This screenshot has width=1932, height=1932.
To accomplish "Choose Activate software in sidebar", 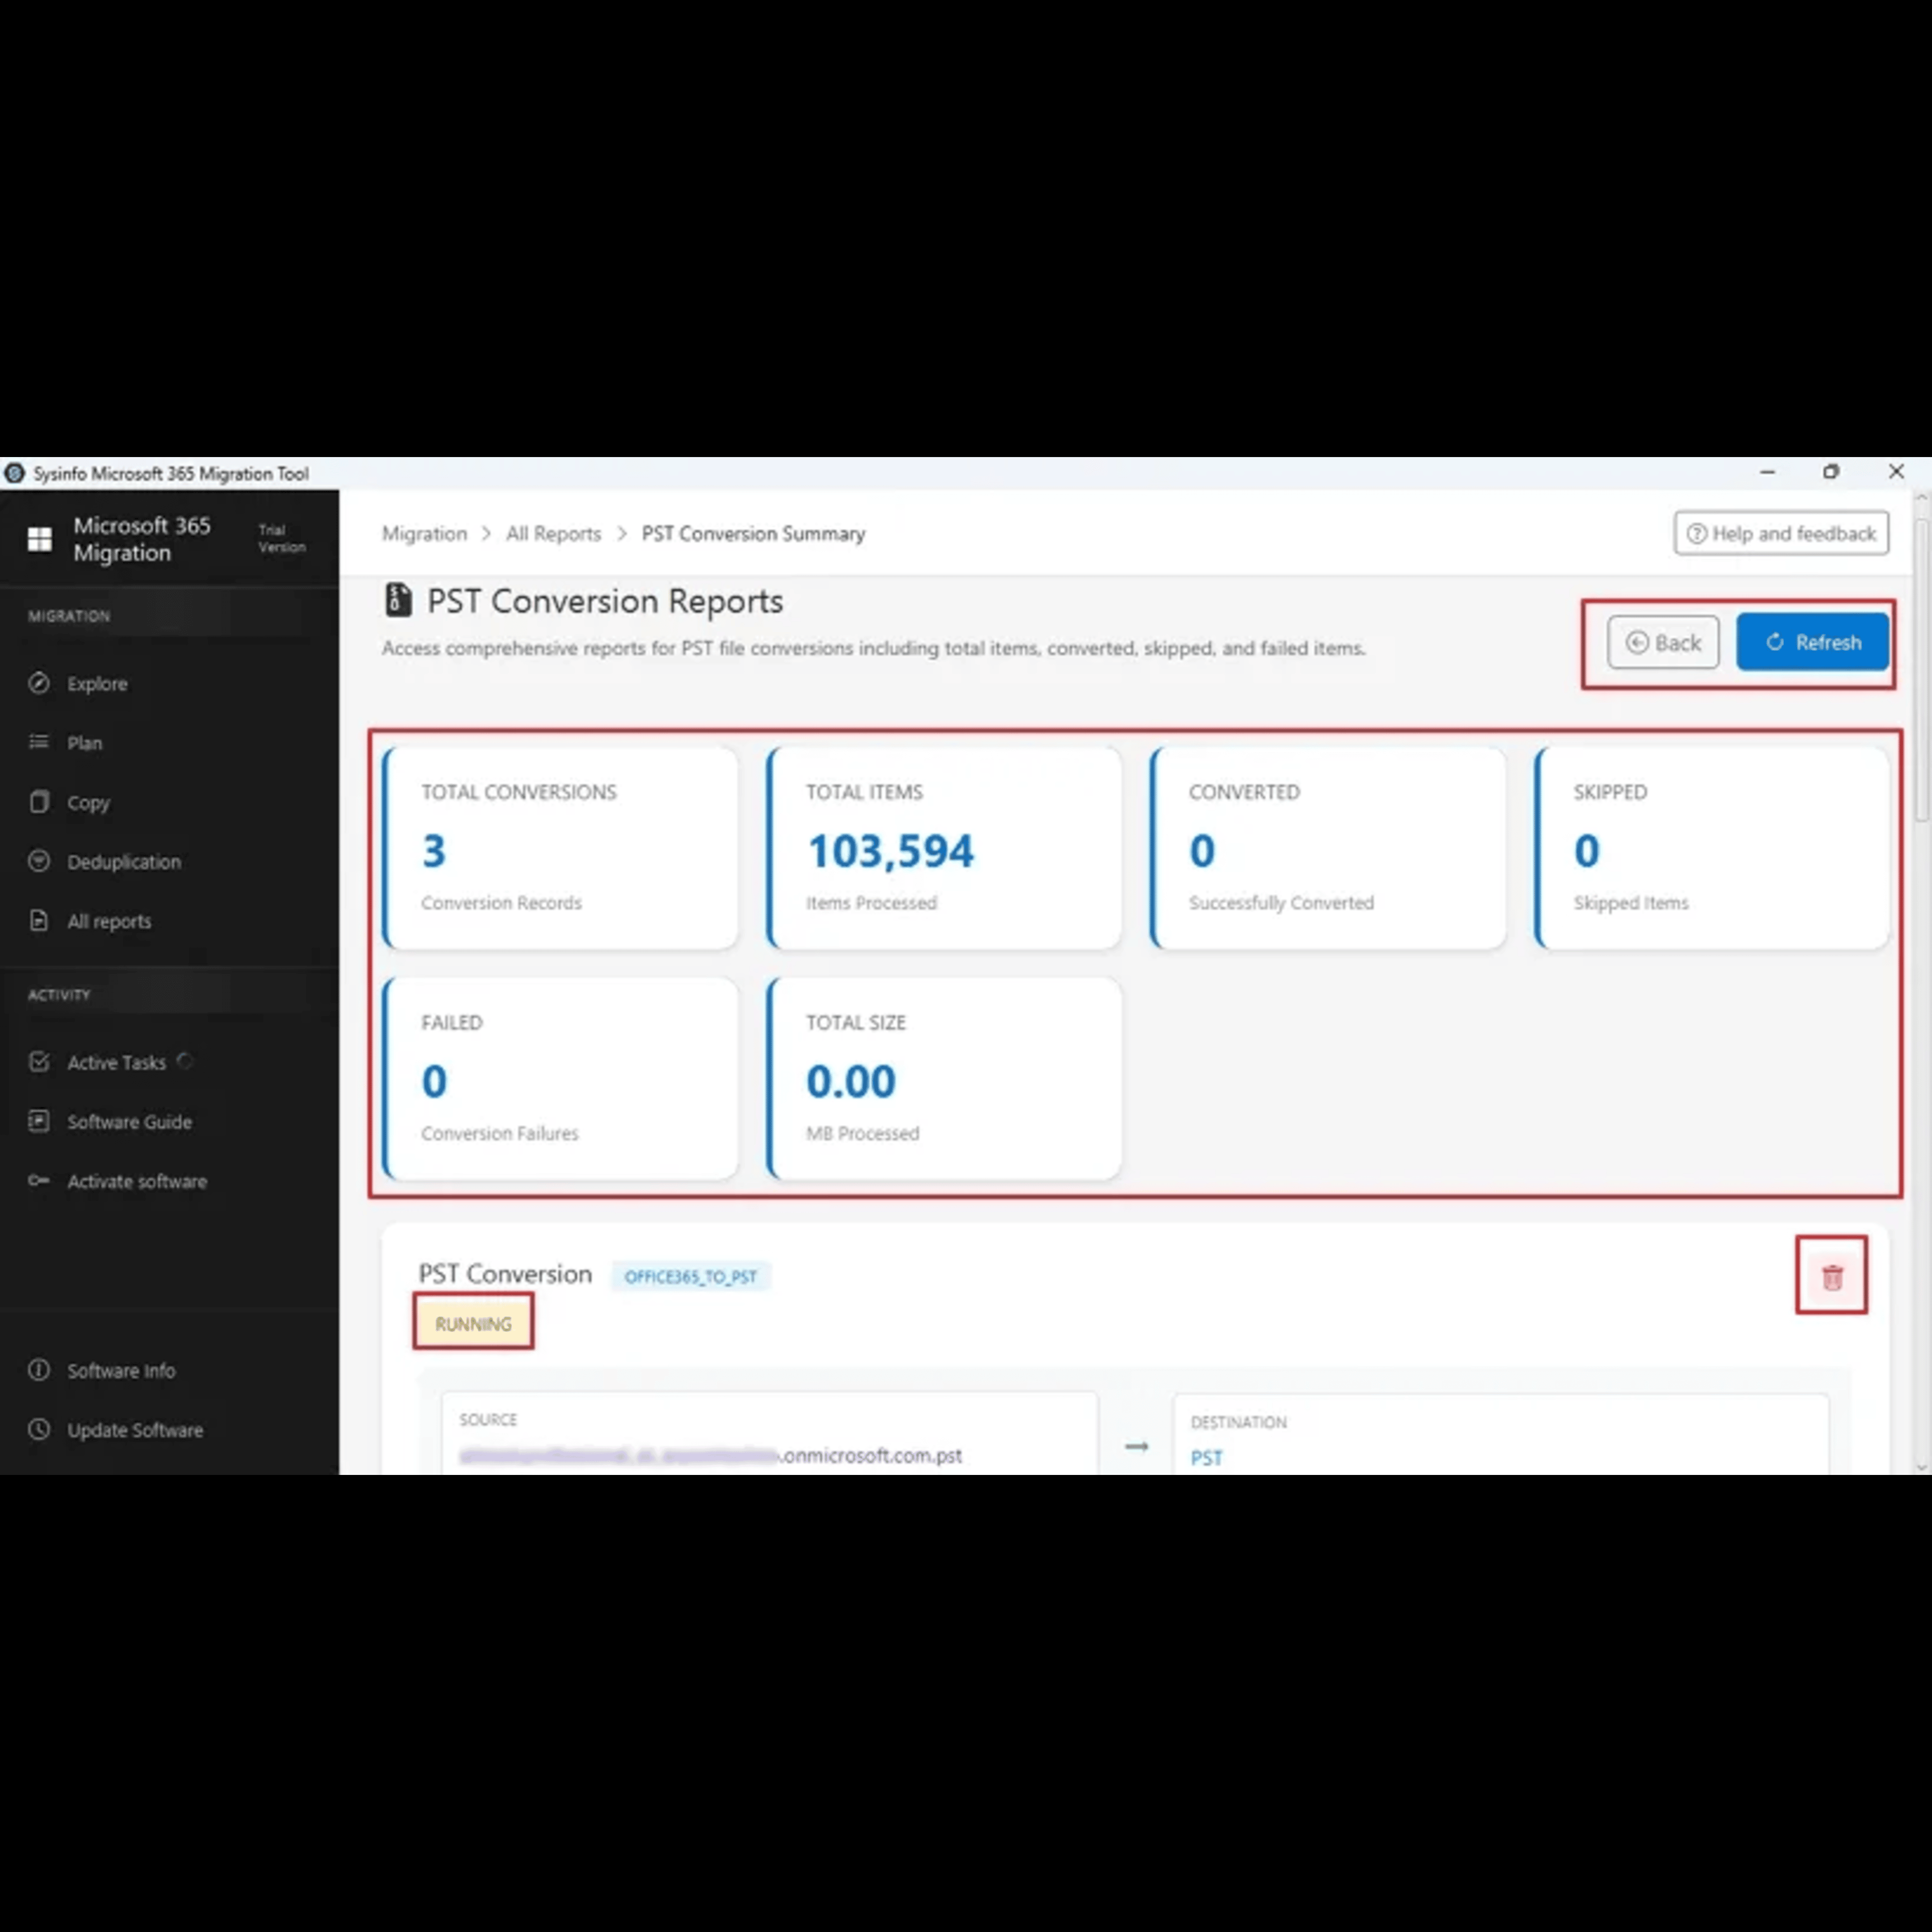I will pos(137,1182).
